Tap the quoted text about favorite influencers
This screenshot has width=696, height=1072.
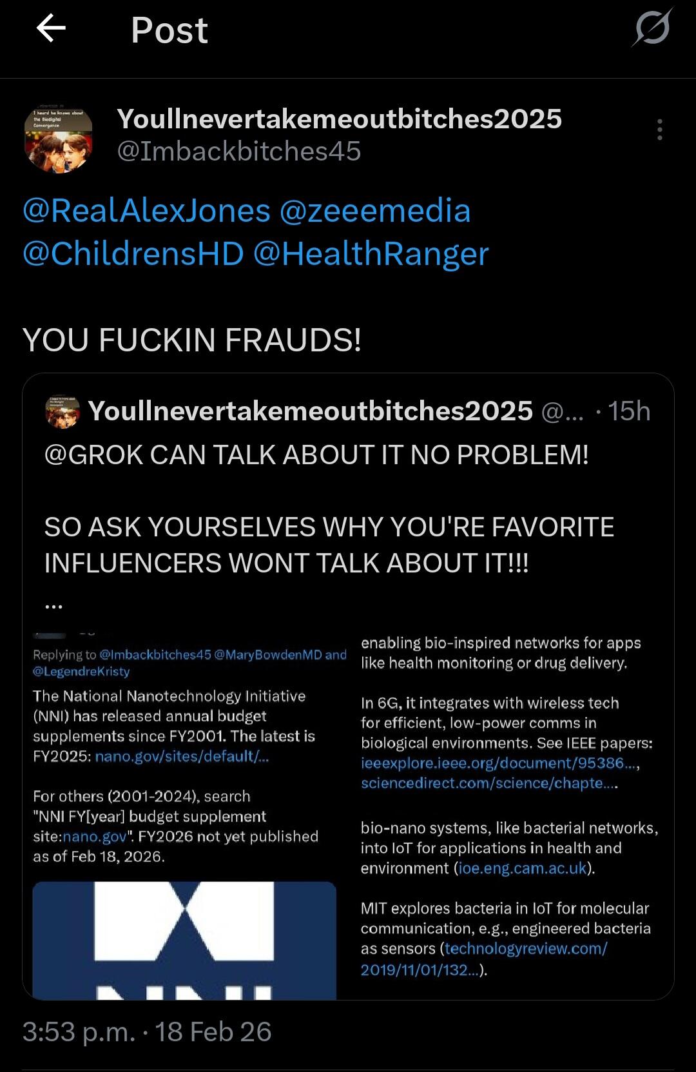coord(329,545)
